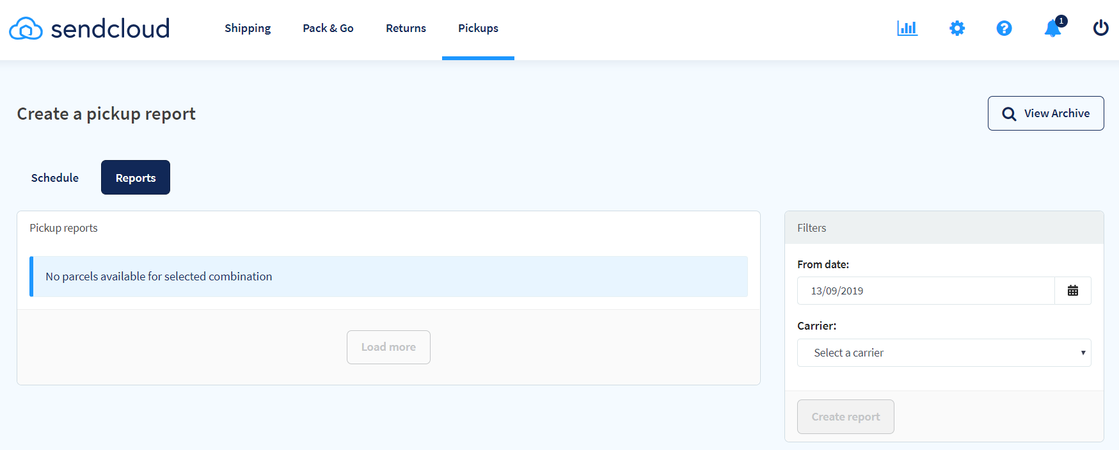Viewport: 1119px width, 450px height.
Task: Open settings via the gear icon
Action: click(957, 28)
